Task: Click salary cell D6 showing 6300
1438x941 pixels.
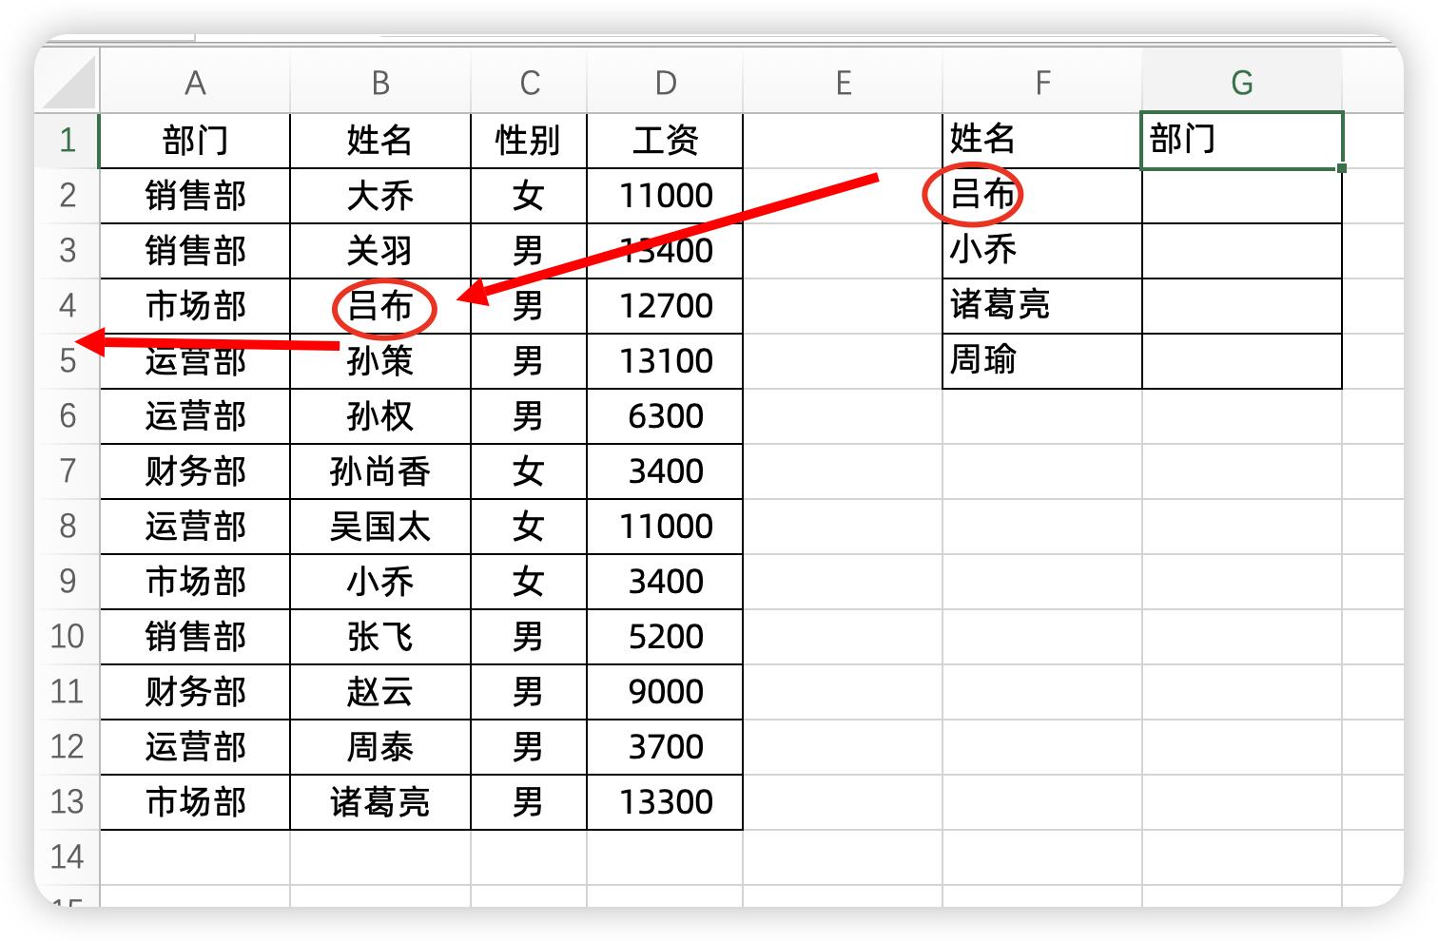Action: (x=665, y=416)
